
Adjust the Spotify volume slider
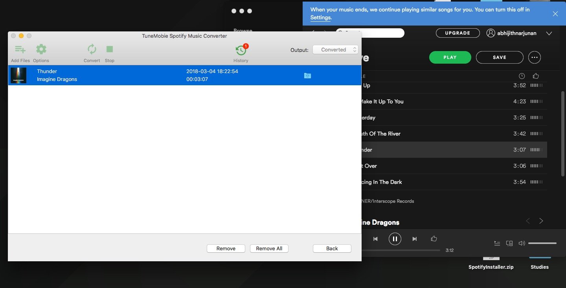pyautogui.click(x=542, y=243)
